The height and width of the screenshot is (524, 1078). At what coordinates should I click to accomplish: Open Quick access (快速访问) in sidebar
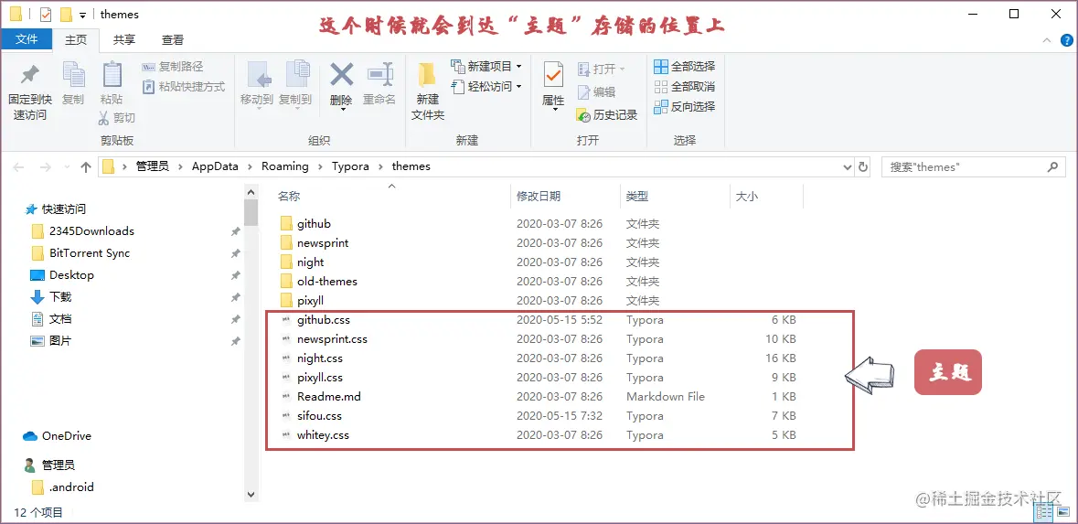[x=55, y=209]
